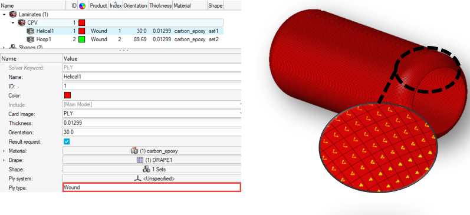The height and width of the screenshot is (215, 470).
Task: Click the Unspecified ply system button
Action: 152,178
